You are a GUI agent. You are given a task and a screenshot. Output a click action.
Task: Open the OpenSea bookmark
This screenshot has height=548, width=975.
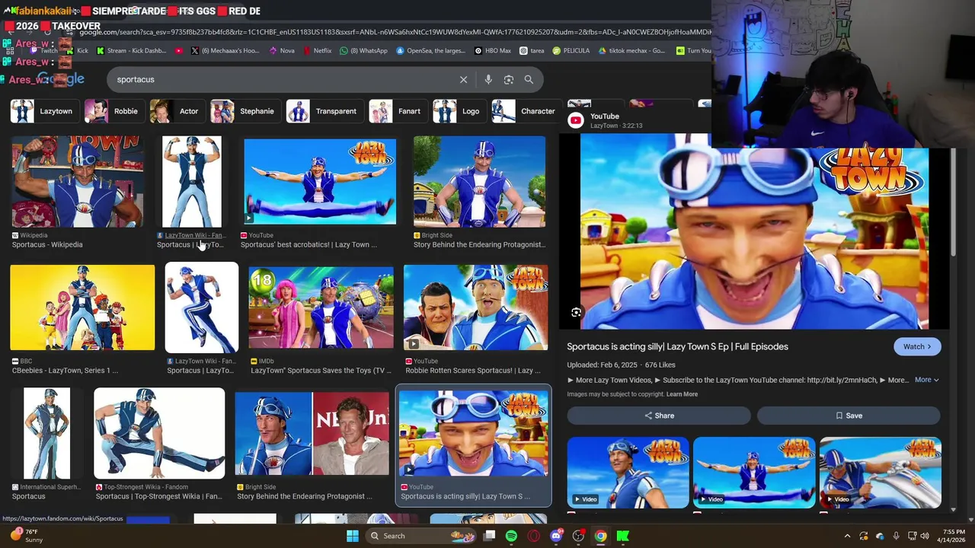click(x=431, y=51)
